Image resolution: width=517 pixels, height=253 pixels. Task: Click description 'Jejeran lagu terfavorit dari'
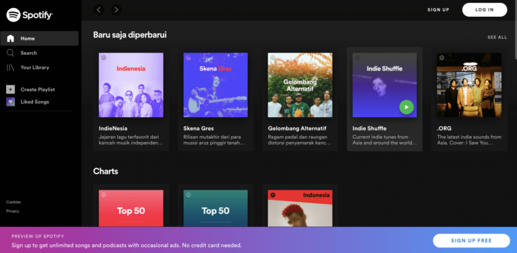click(130, 137)
